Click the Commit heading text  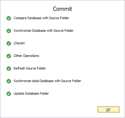(62, 9)
